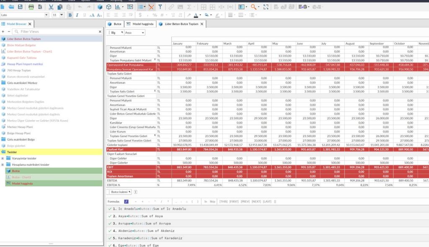Viewport: 429px width, 247px height.
Task: Click the Skip formula keyword
Action: [x=212, y=202]
